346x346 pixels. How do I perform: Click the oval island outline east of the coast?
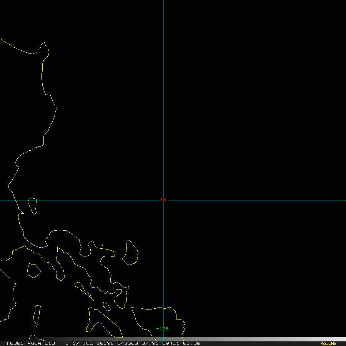click(131, 253)
